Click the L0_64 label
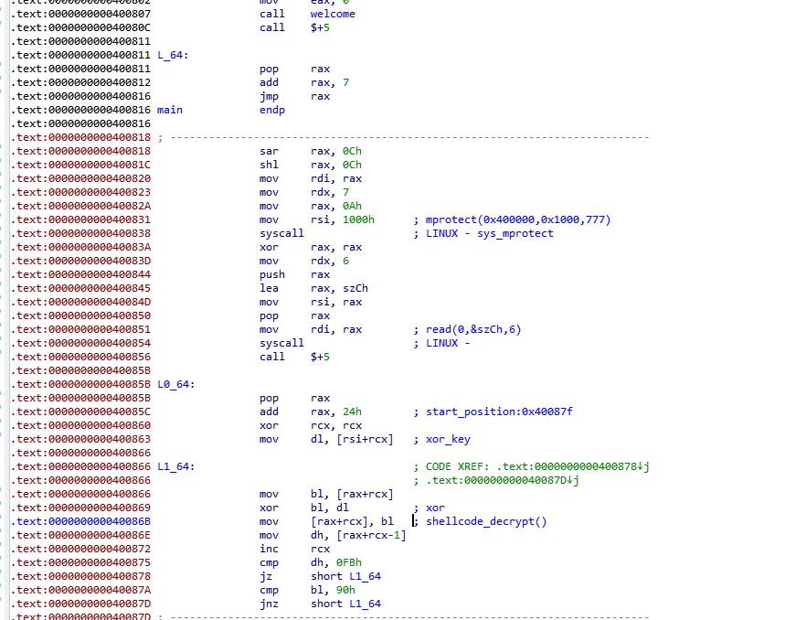 click(x=175, y=384)
